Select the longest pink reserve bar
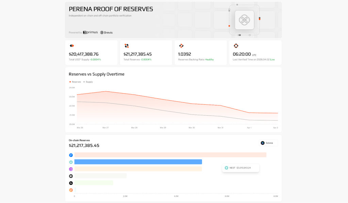Image resolution: width=348 pixels, height=203 pixels. tap(170, 155)
